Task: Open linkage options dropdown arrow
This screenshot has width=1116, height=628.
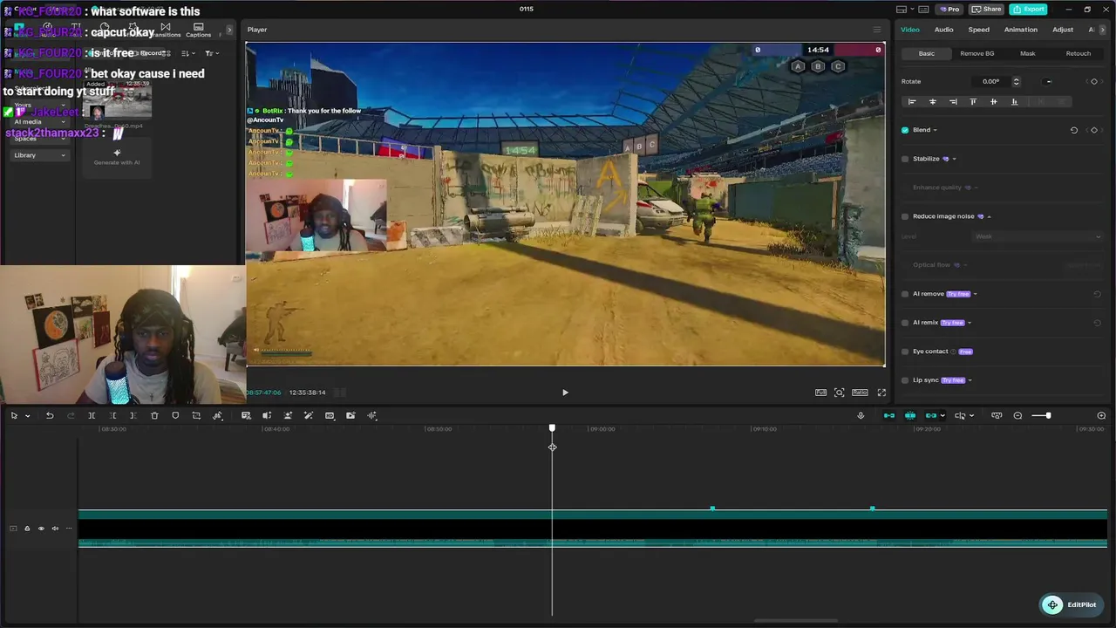Action: (943, 416)
